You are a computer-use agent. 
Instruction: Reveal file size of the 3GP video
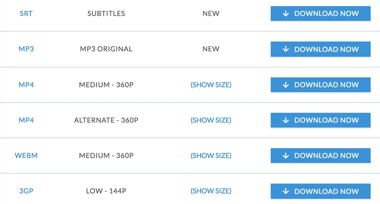pos(211,191)
